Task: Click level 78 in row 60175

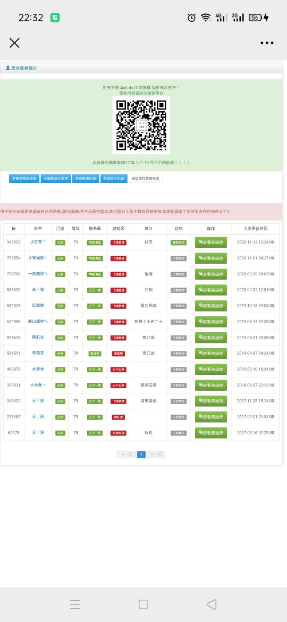Action: [x=75, y=432]
